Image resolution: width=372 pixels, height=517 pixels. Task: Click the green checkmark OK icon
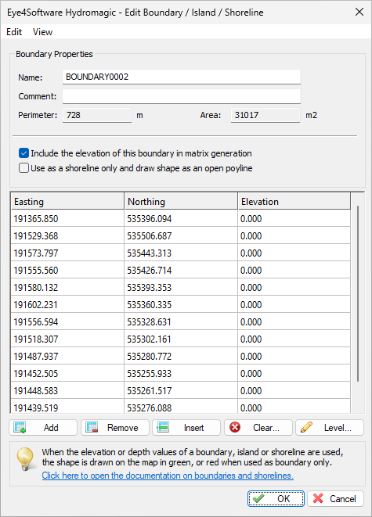[258, 498]
